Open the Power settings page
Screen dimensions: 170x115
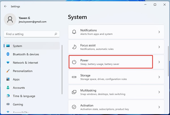[116, 62]
